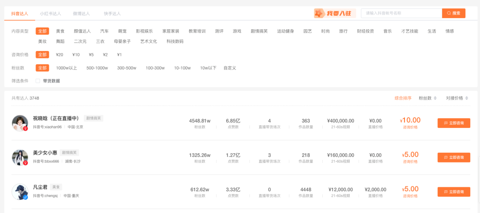Choose ¥2 consultation price
Viewport: 480px width, 213px height.
[x=105, y=54]
